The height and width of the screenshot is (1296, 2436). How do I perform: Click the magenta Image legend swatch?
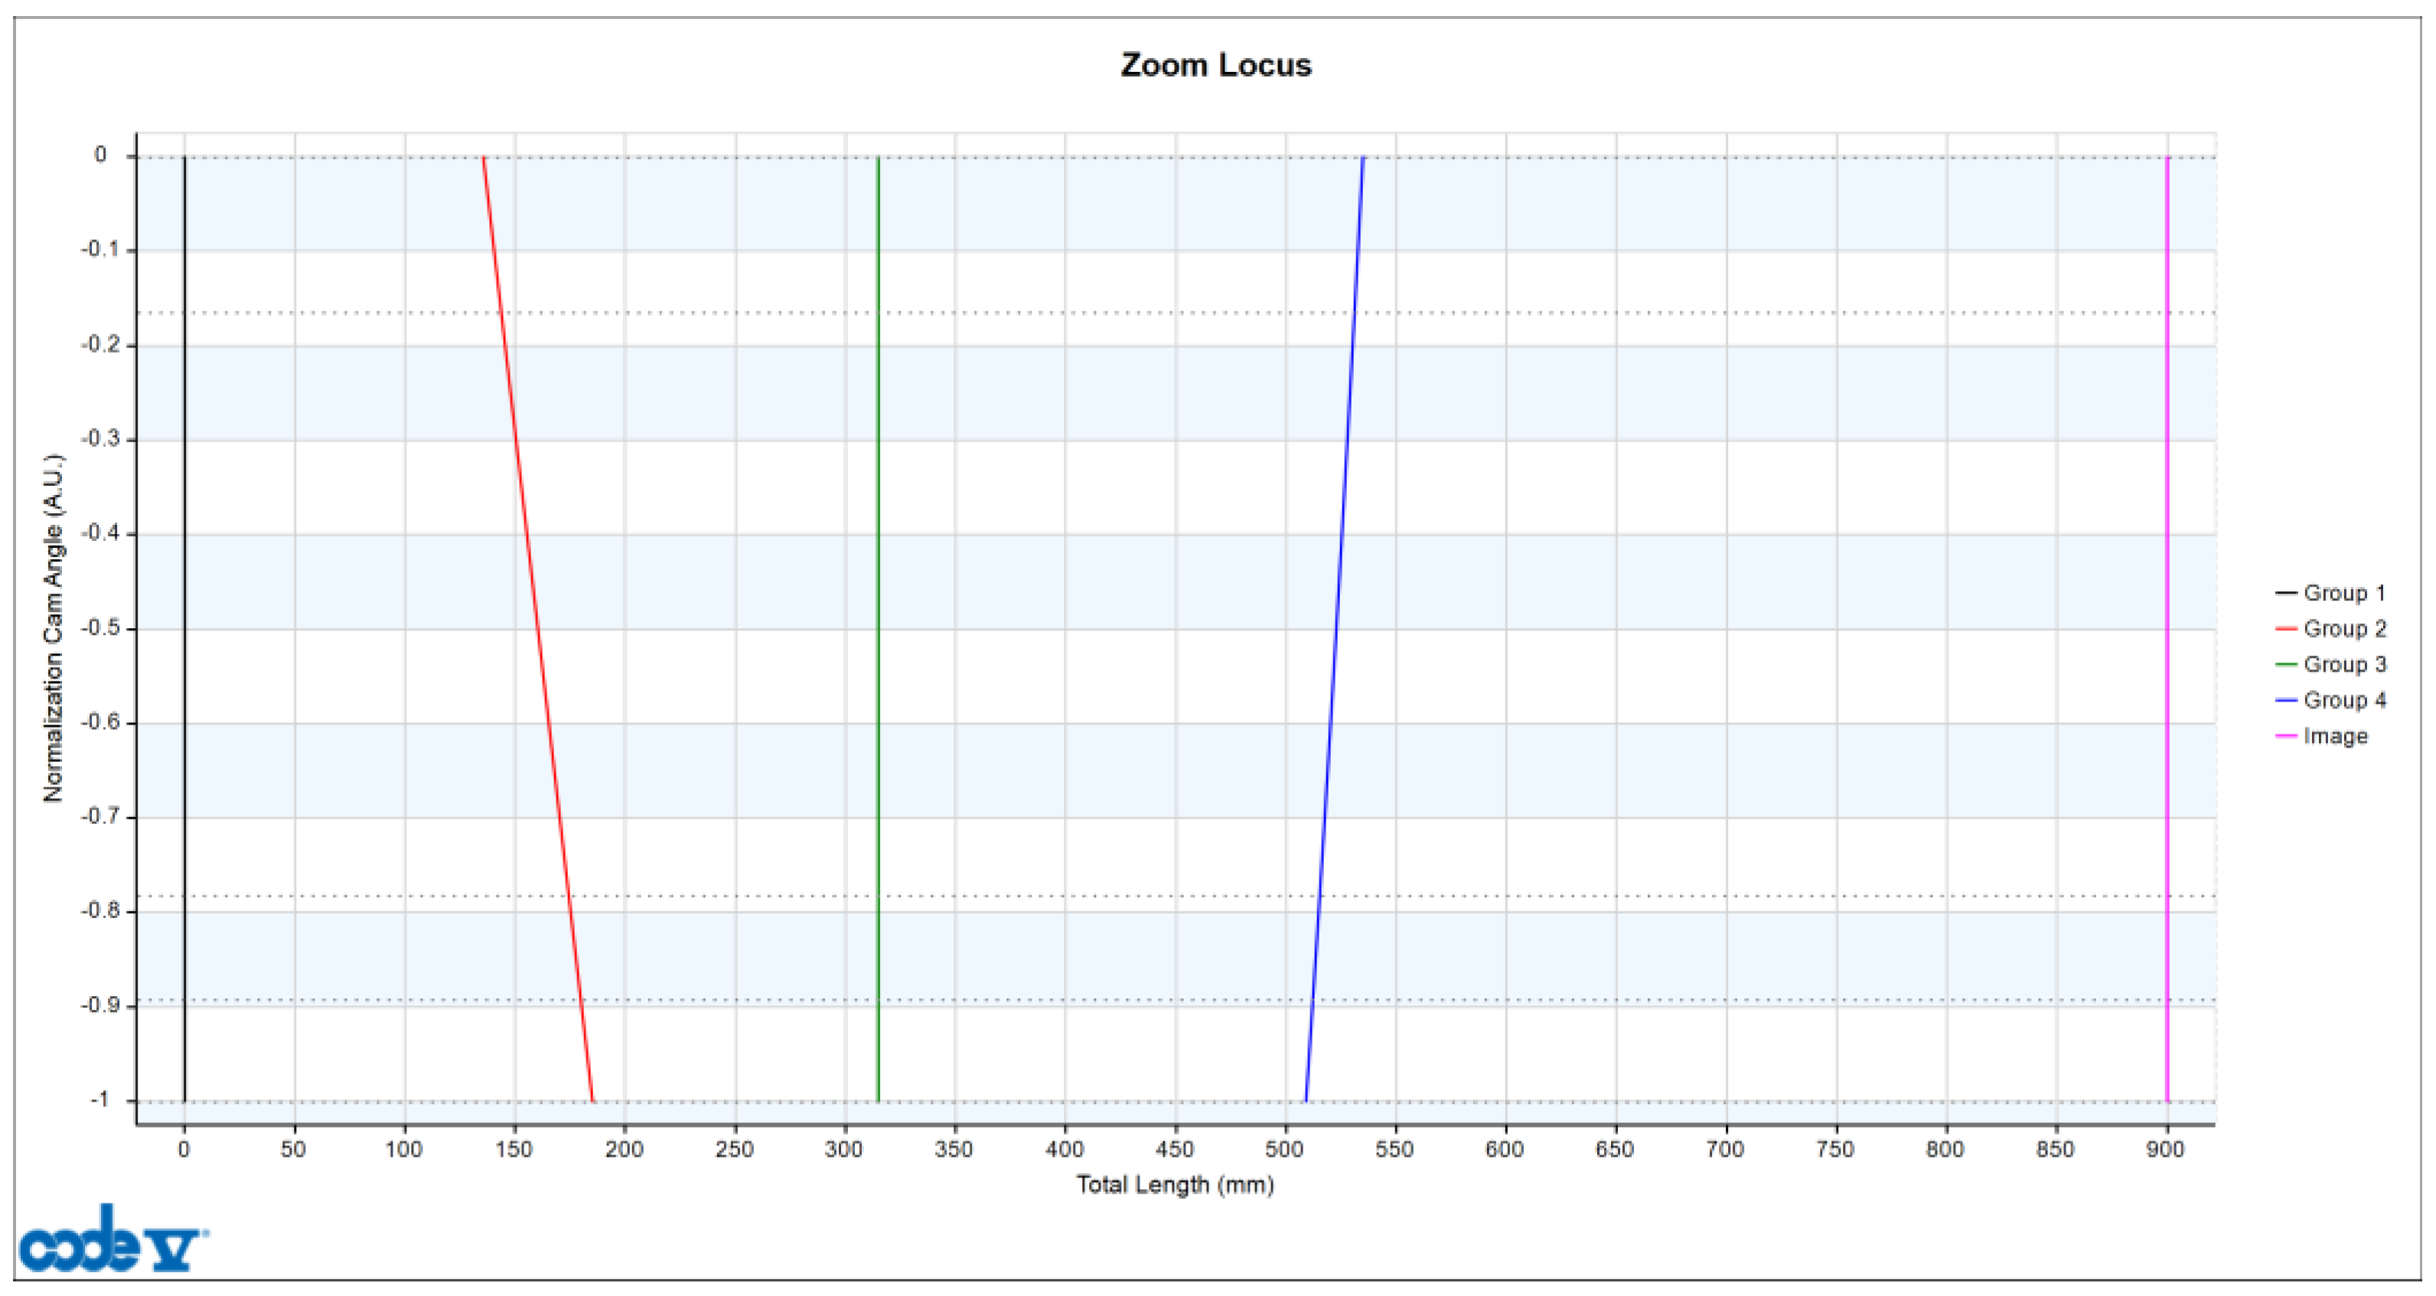(2286, 737)
